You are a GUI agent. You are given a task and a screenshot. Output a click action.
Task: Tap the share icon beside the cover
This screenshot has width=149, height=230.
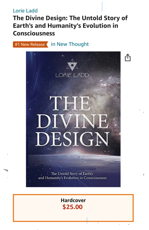point(128,57)
